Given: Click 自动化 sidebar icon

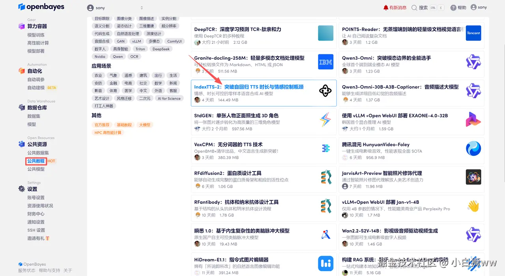Looking at the screenshot, I should [22, 71].
